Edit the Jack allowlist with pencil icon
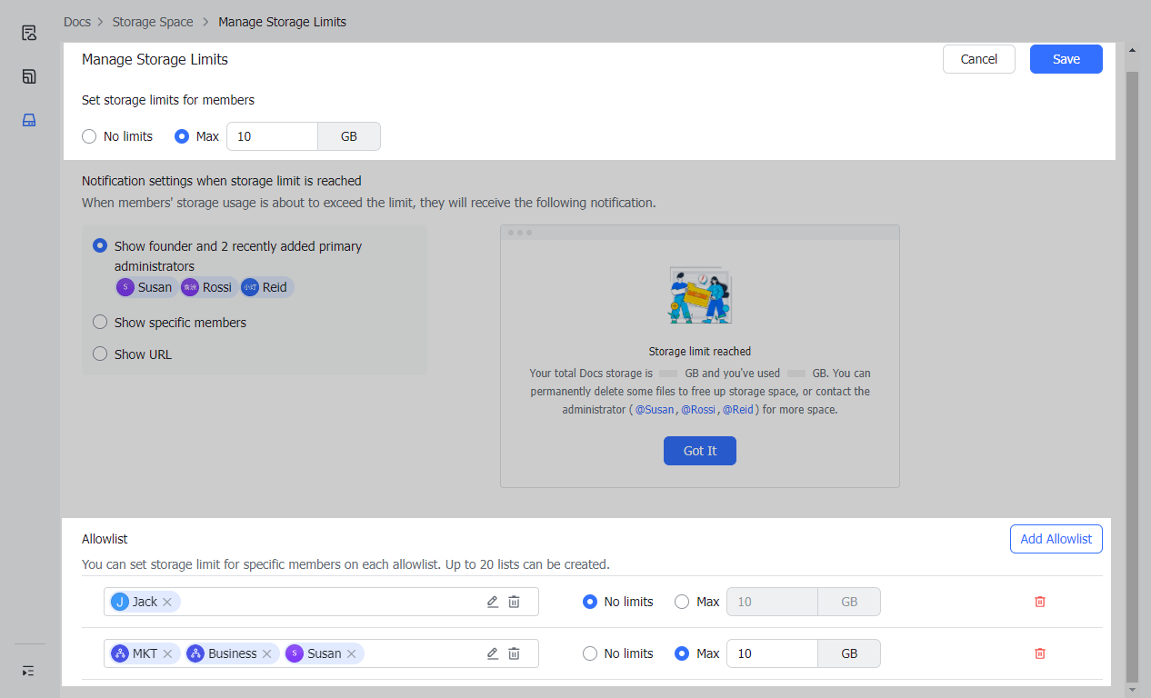This screenshot has width=1151, height=698. click(493, 602)
